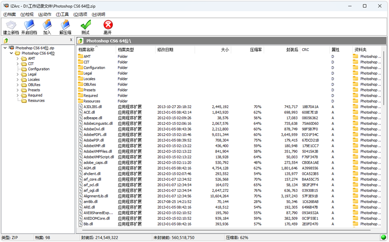Screen dimensions: 389x242
Task: Expand the OBLRes tree node
Action: click(18, 85)
